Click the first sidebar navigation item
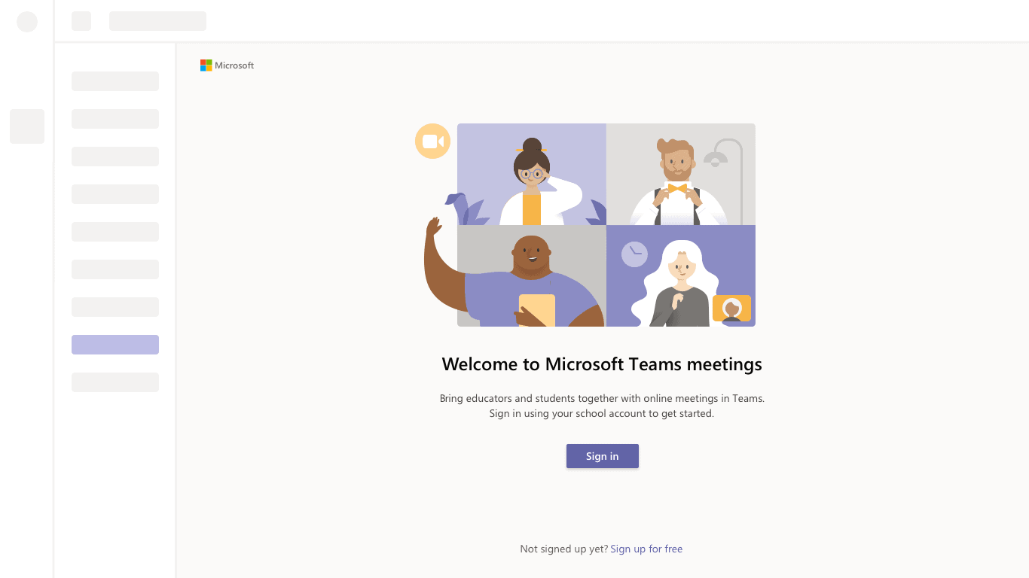The image size is (1029, 578). (x=115, y=81)
